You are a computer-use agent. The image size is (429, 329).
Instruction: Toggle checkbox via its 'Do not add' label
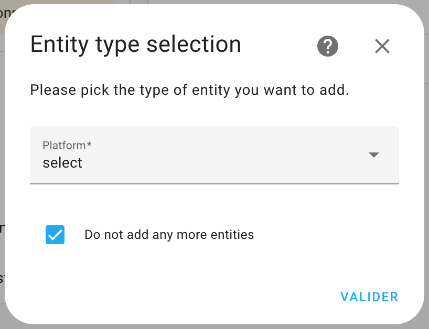click(169, 235)
